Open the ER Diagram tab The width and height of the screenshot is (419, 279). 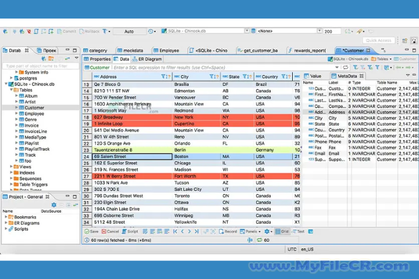tap(147, 59)
